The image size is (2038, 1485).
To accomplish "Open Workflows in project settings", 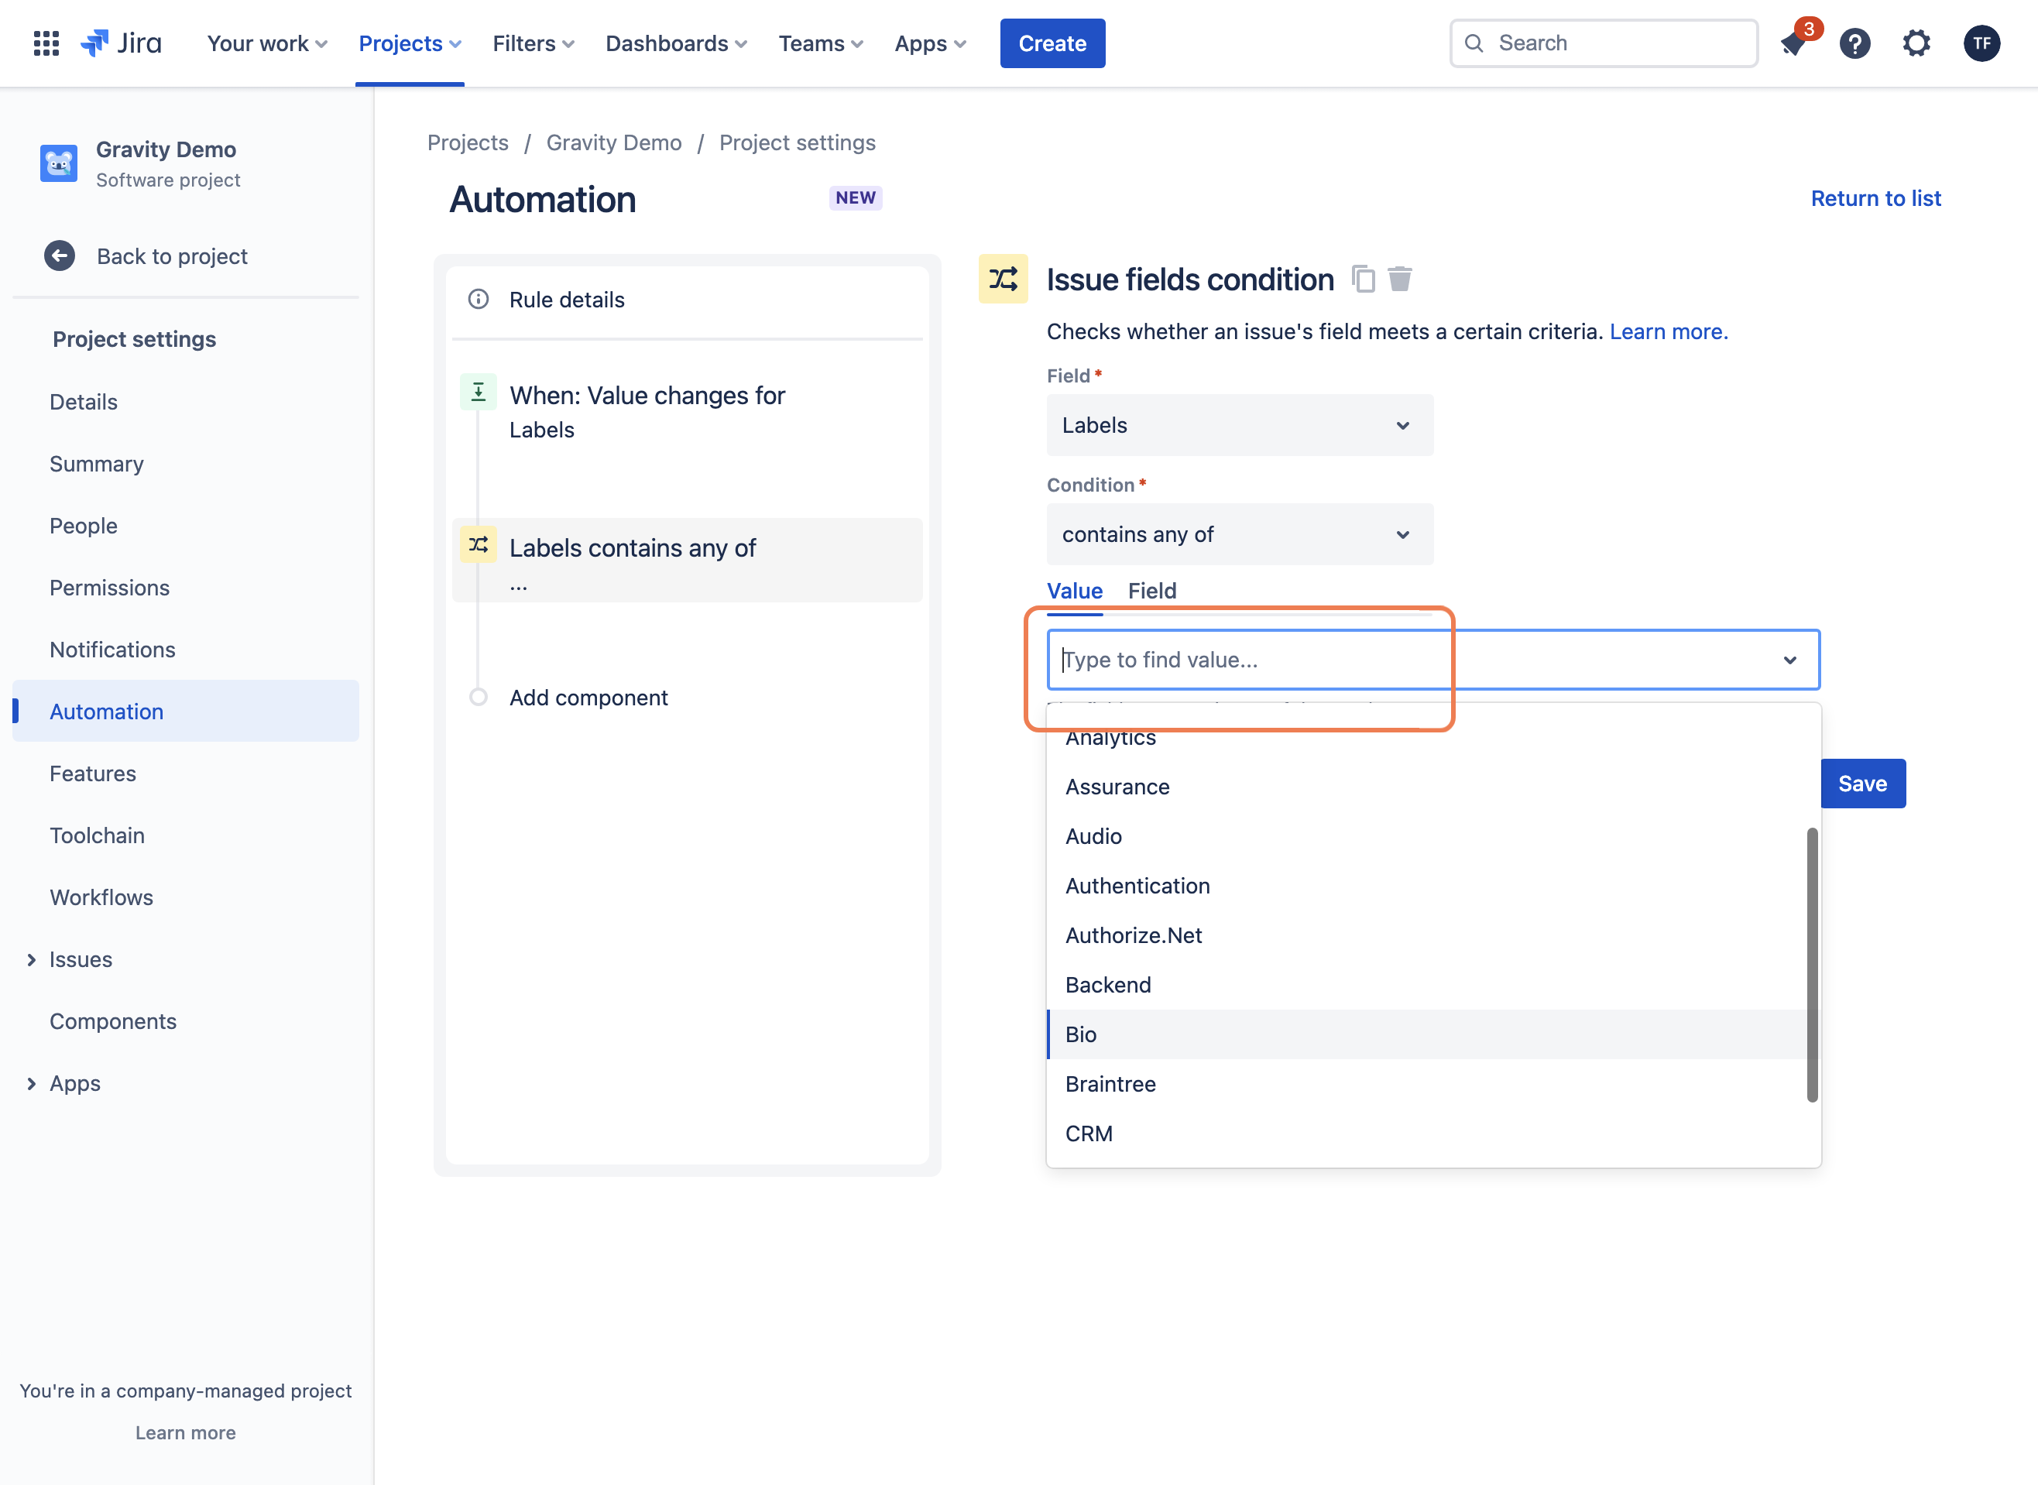I will click(186, 898).
